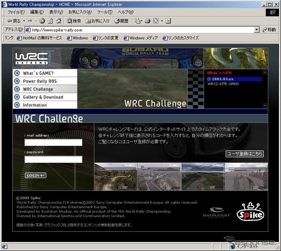The height and width of the screenshot is (251, 281).
Task: Click the IE page icon in address bar
Action: pos(28,30)
